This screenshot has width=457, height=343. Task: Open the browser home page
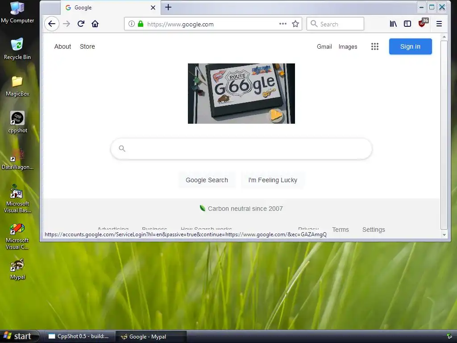point(95,24)
